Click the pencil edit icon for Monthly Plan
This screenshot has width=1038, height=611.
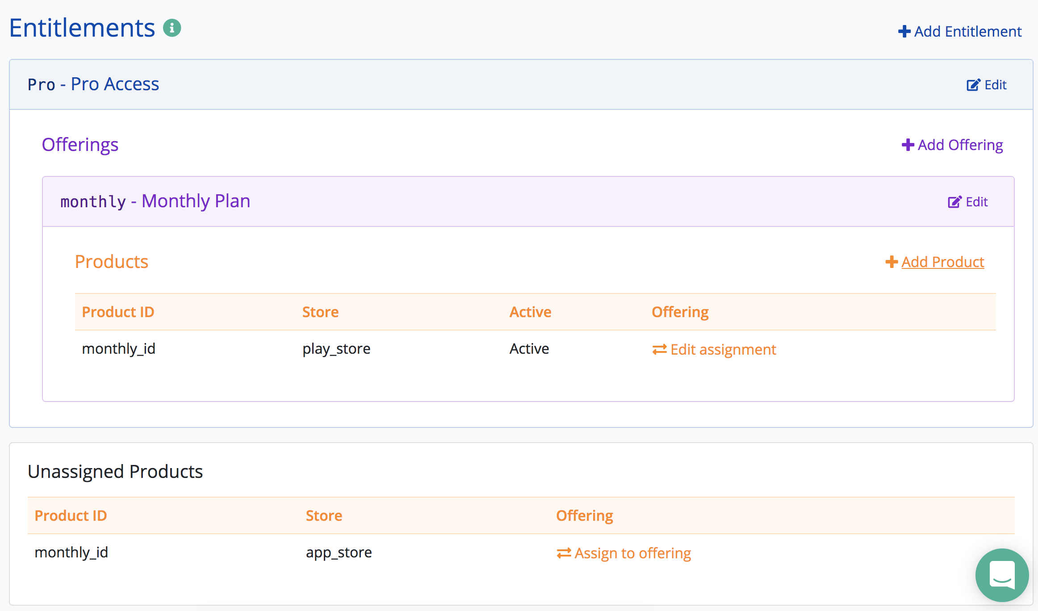point(954,202)
